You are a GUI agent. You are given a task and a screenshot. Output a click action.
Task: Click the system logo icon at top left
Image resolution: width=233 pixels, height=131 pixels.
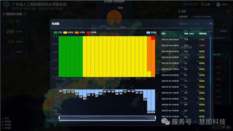pyautogui.click(x=6, y=4)
